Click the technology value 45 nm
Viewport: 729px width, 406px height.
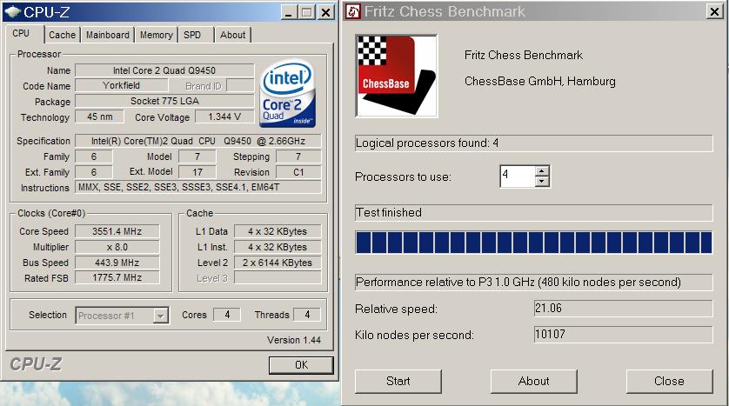pos(99,117)
